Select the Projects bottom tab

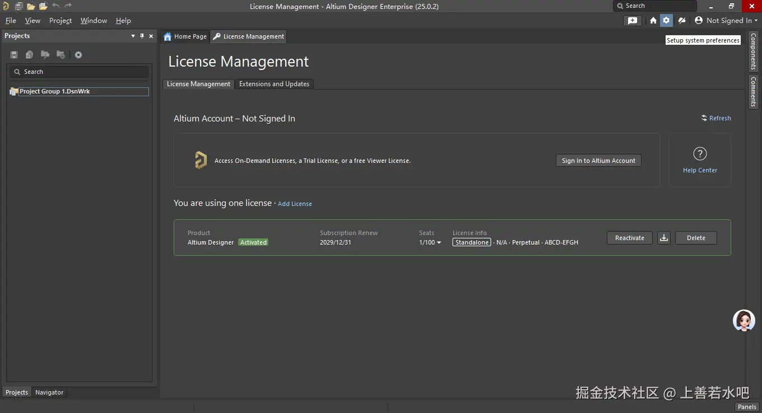tap(17, 392)
